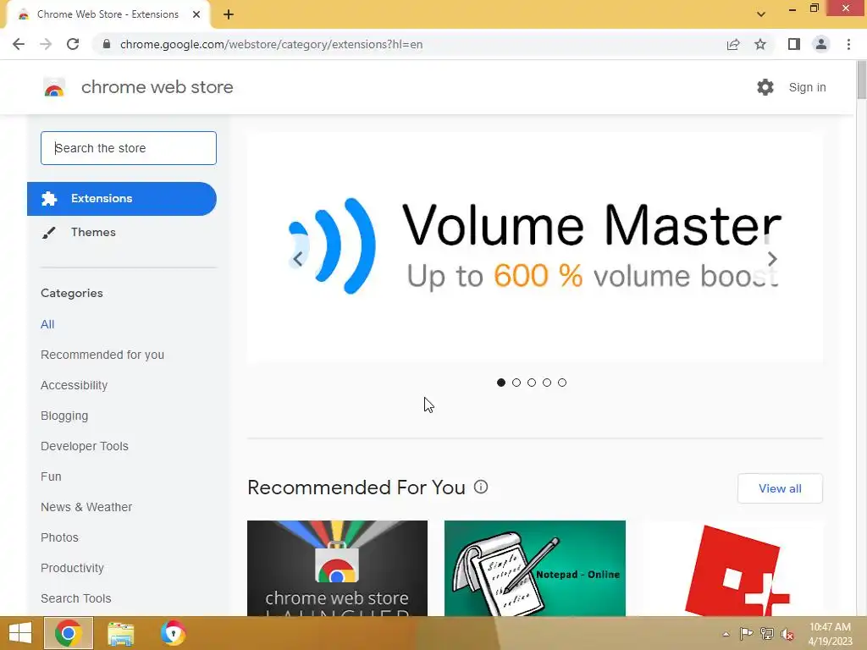Open the Chrome profile avatar icon
867x650 pixels.
pyautogui.click(x=821, y=44)
